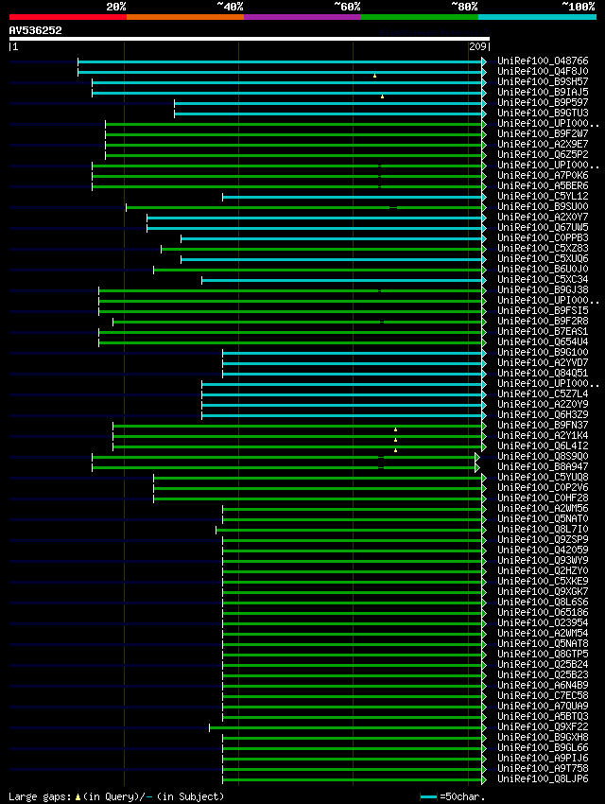Select UniRef100_C0HF28 label
The image size is (605, 804).
[x=543, y=498]
